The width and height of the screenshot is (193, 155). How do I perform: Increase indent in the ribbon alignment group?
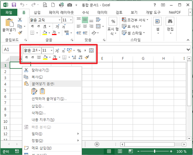pyautogui.click(x=85, y=33)
